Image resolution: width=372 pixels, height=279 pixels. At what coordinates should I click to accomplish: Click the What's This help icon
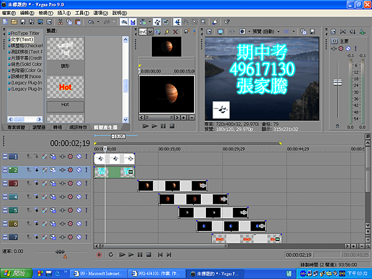coord(227,22)
